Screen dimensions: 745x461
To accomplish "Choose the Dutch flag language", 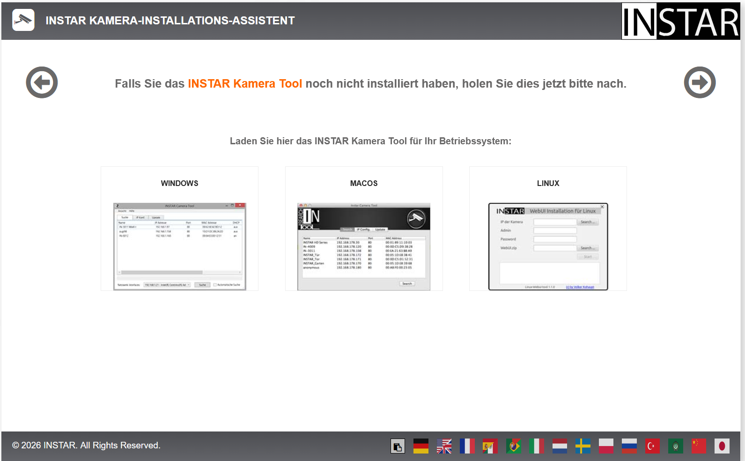I will (x=560, y=446).
